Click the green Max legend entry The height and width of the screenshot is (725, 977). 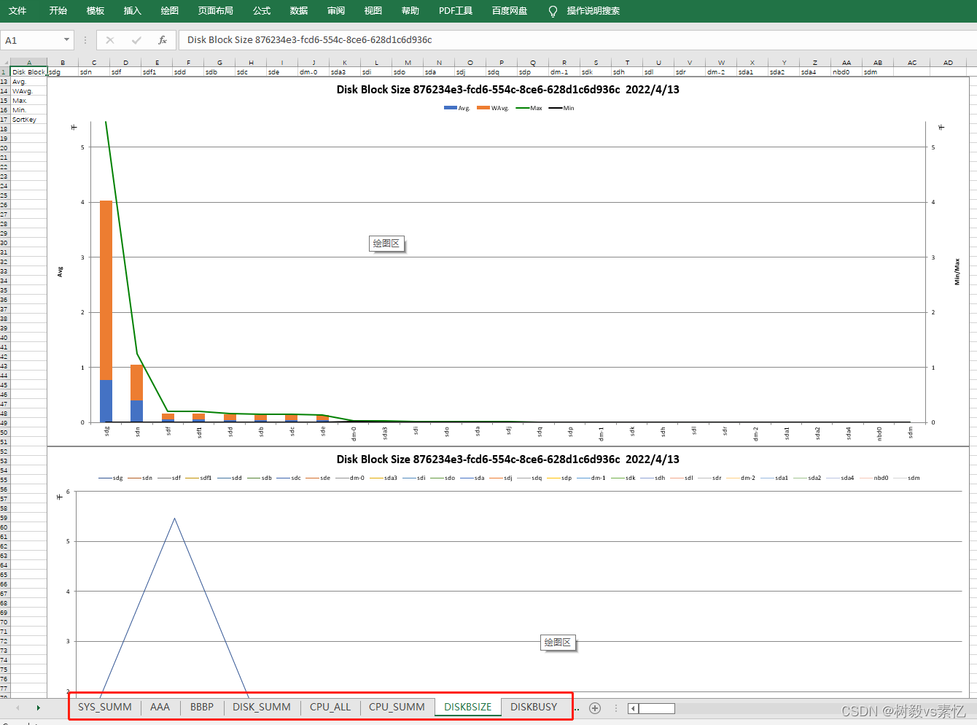tap(529, 108)
